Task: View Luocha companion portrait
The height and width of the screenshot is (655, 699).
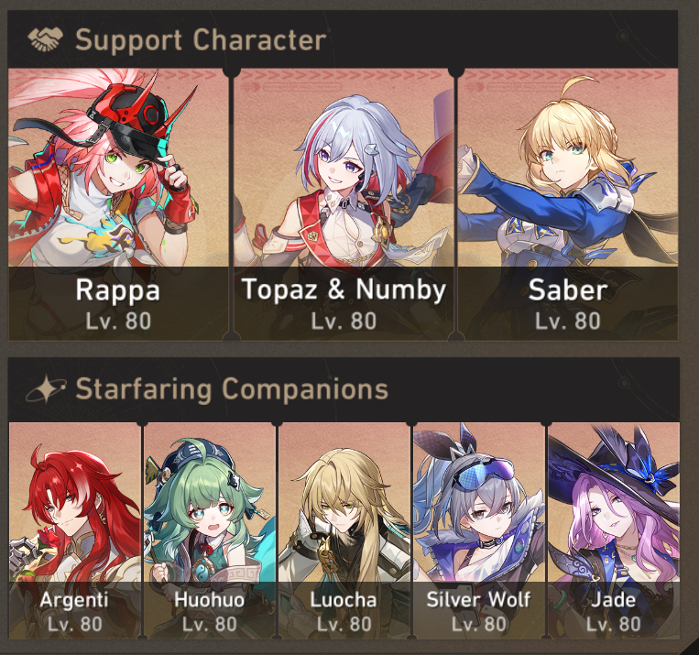Action: tap(344, 530)
